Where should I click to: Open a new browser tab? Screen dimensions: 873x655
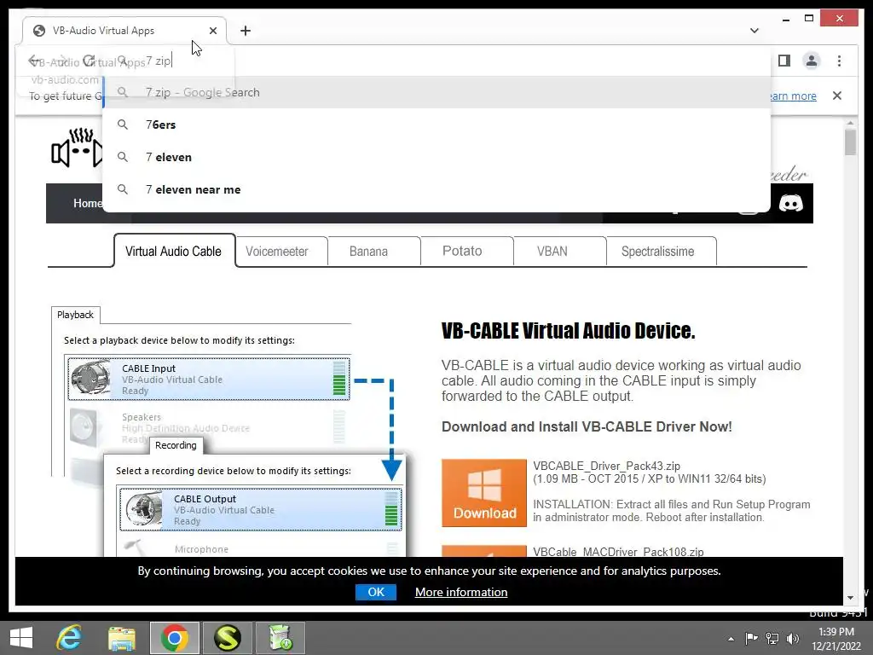245,31
